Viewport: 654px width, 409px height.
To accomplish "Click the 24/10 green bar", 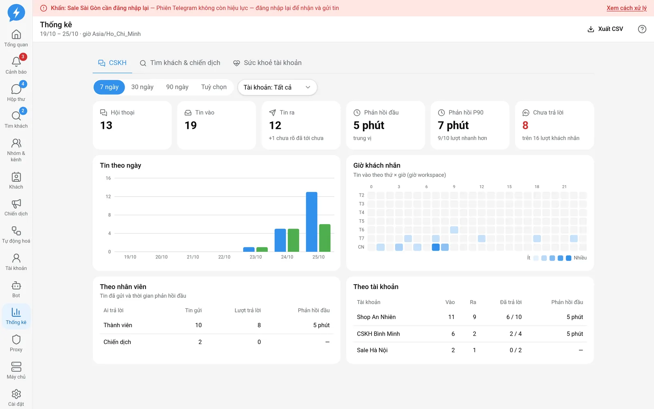I will [x=293, y=240].
